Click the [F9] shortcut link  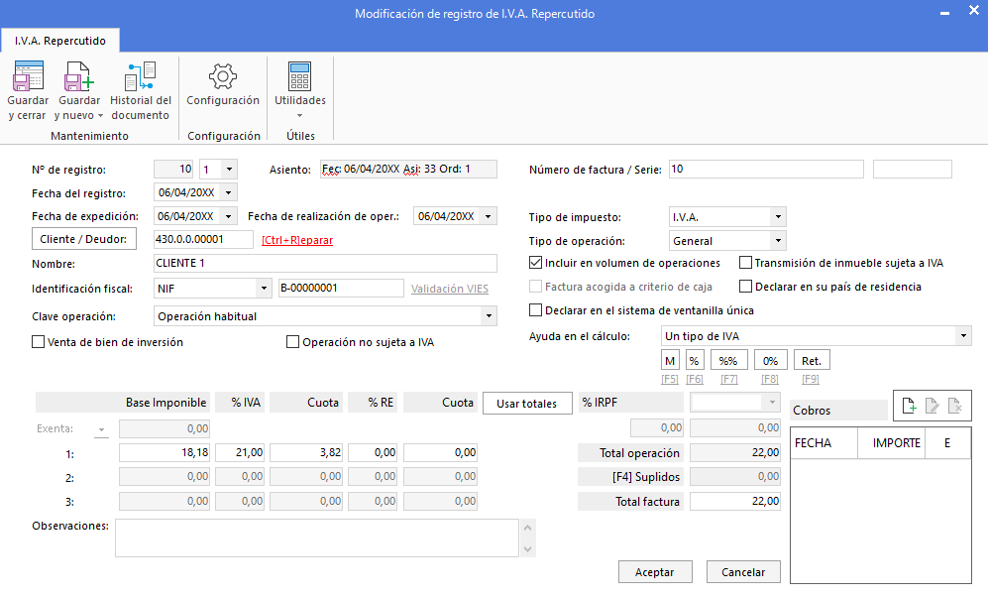point(811,379)
